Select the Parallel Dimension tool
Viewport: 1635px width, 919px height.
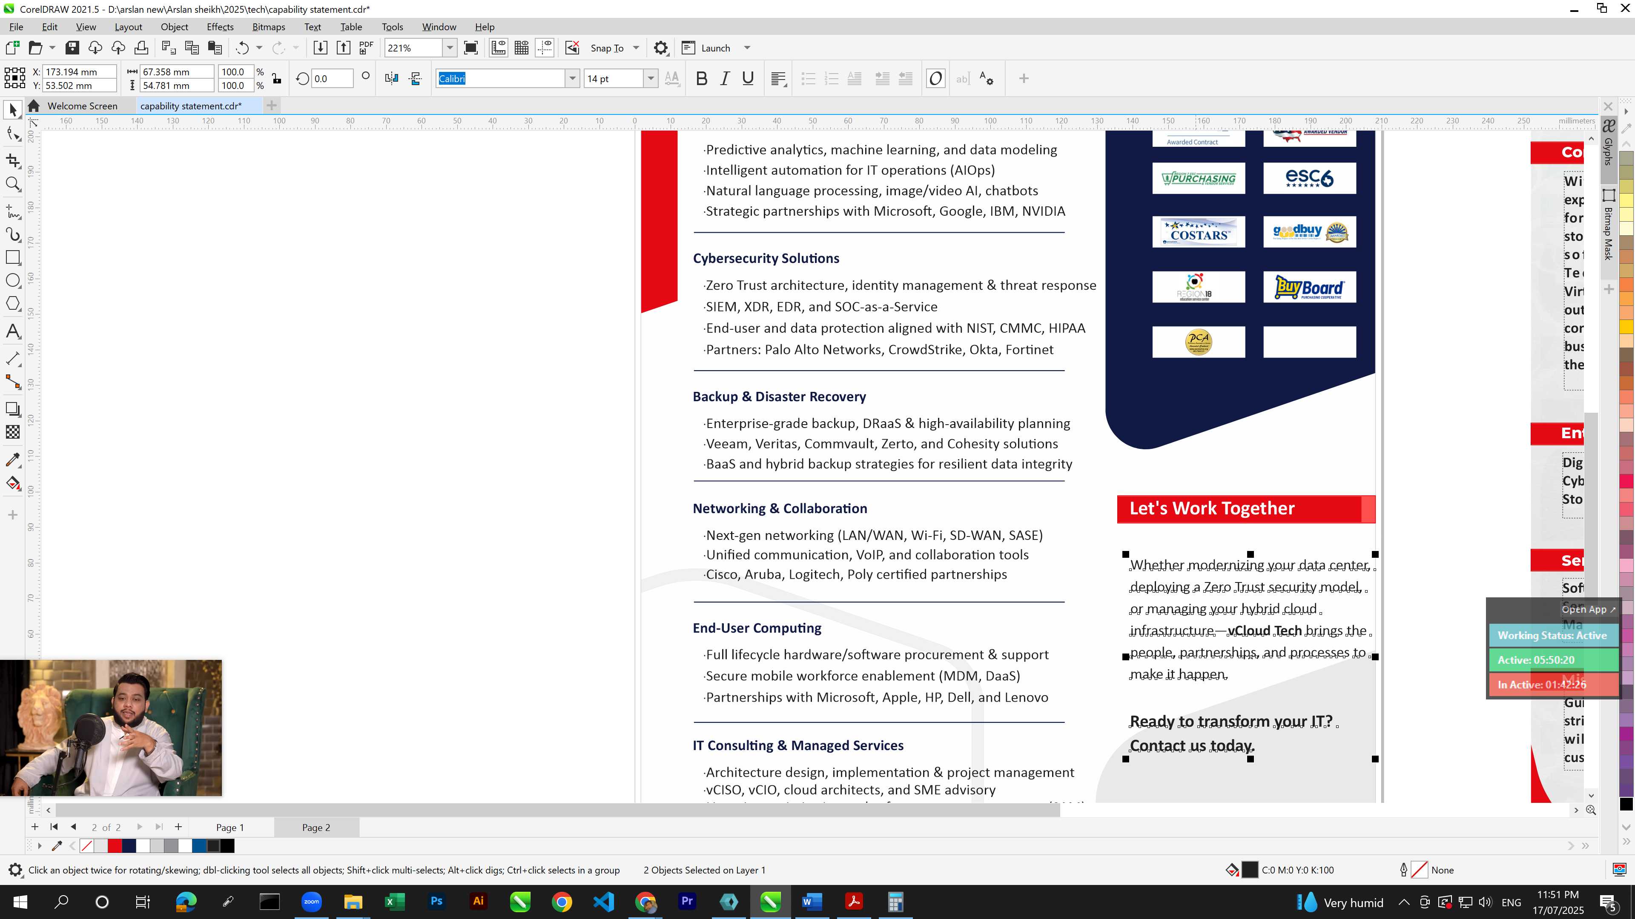[x=13, y=358]
